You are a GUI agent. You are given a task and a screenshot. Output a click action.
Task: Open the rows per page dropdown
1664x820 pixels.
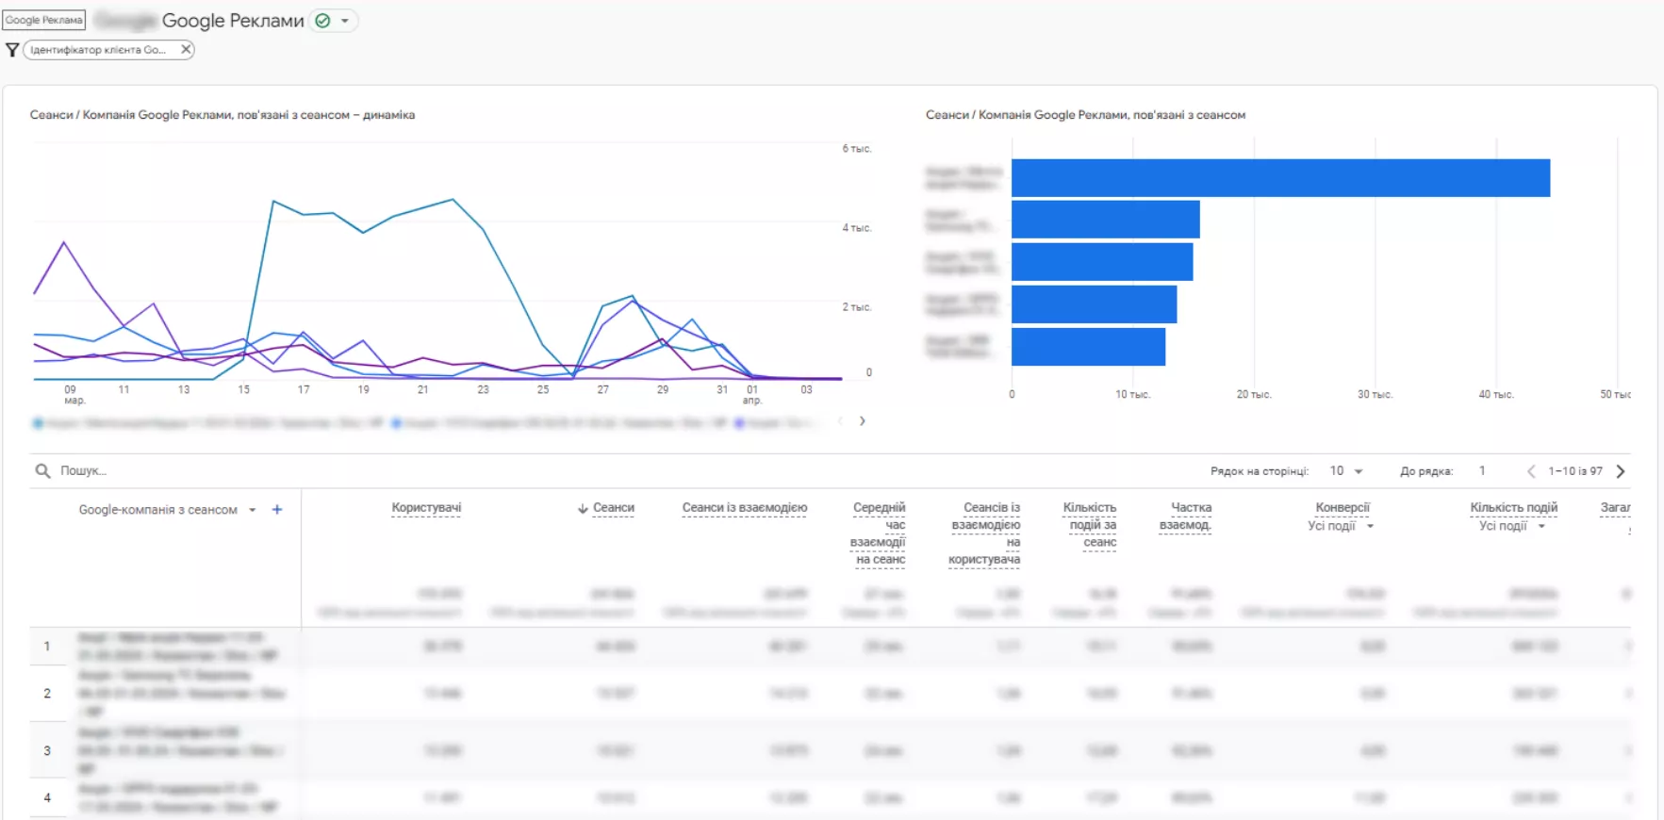point(1346,470)
